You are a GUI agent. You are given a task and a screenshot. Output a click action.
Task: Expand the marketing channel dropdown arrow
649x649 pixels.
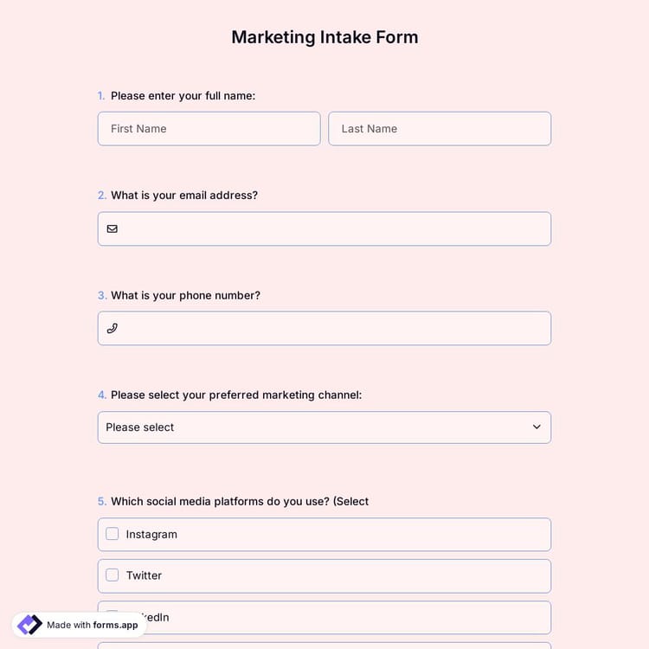pos(537,427)
